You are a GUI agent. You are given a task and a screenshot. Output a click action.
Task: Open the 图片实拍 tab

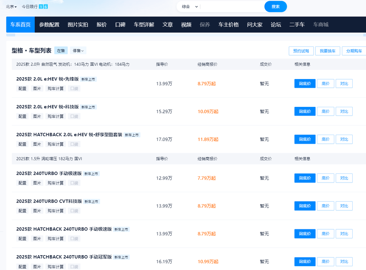78,25
